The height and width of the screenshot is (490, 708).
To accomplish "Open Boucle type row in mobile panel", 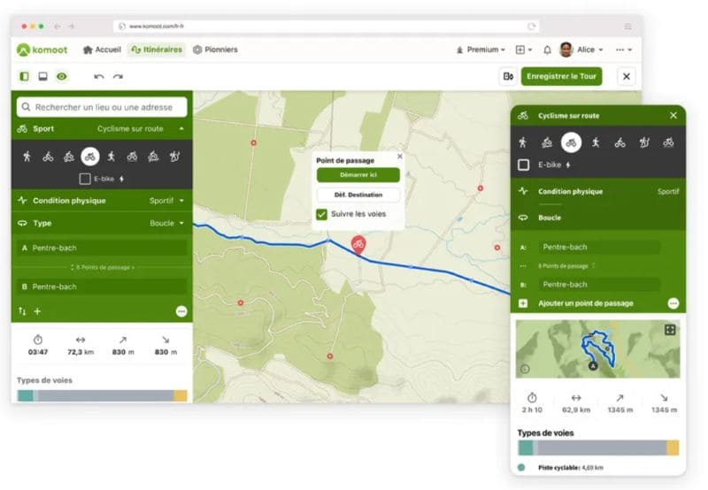I will [598, 218].
